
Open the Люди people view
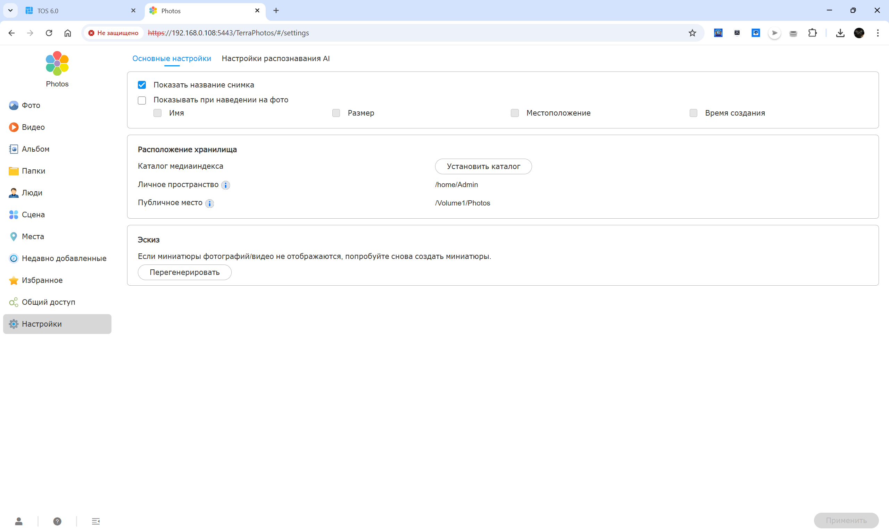[x=32, y=193]
